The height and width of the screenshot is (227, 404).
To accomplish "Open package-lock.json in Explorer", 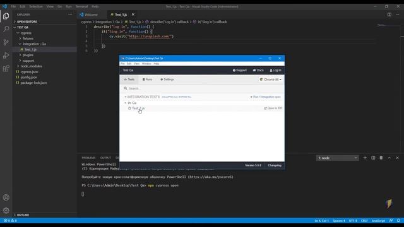I will [33, 83].
